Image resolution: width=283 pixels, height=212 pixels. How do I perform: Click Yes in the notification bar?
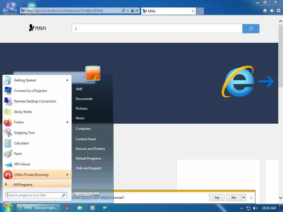click(x=217, y=198)
